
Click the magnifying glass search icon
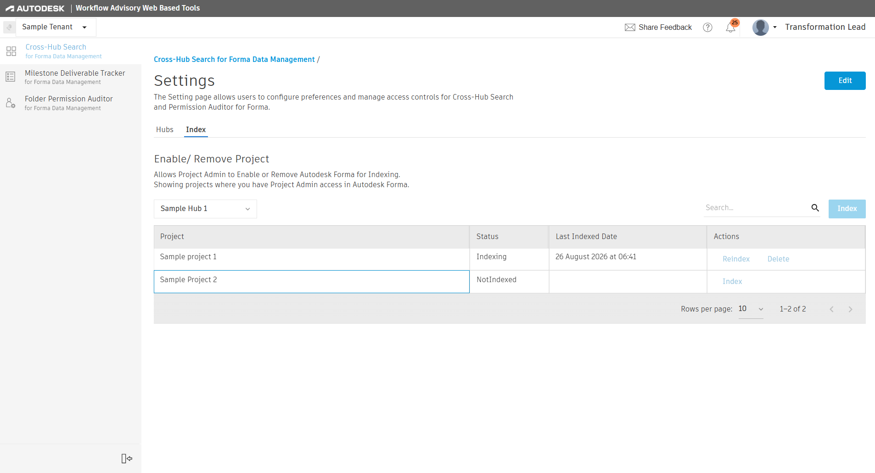pyautogui.click(x=815, y=208)
